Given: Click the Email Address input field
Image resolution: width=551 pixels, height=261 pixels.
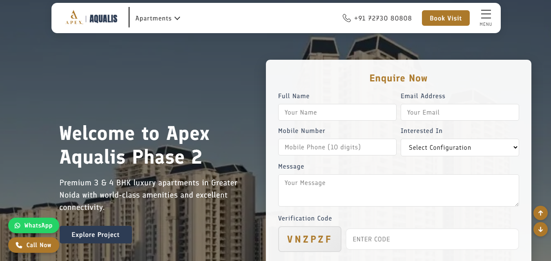Looking at the screenshot, I should tap(460, 112).
